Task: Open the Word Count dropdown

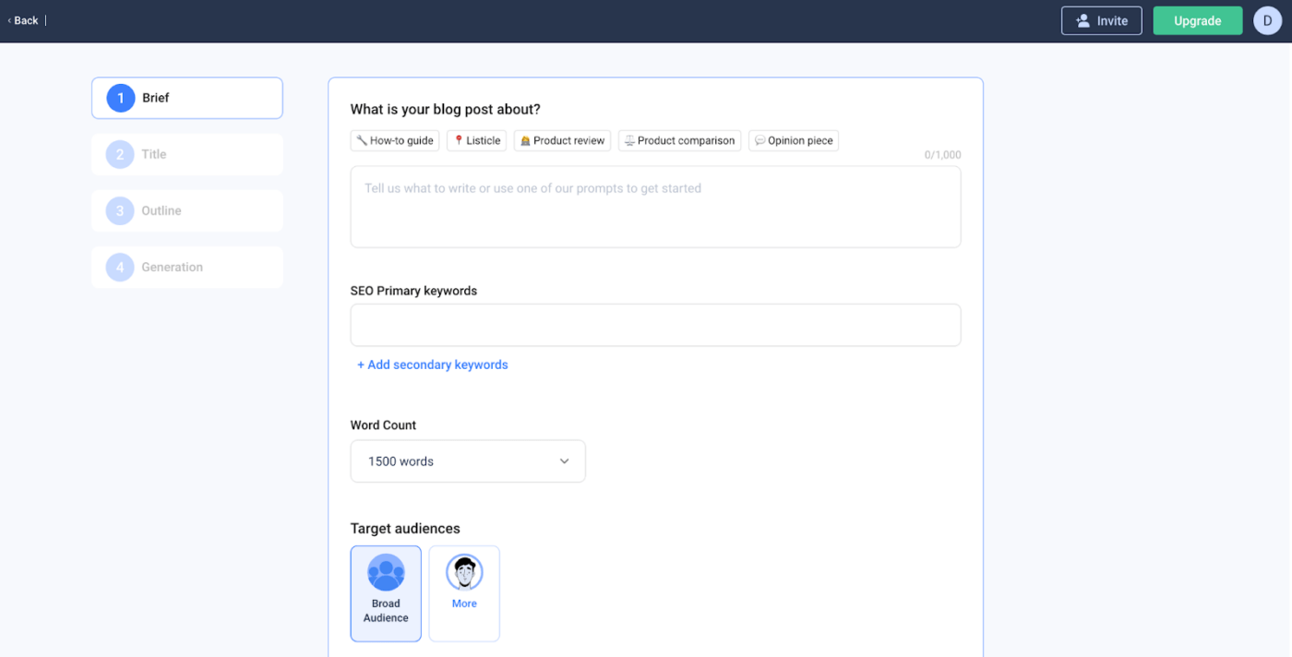Action: click(468, 460)
